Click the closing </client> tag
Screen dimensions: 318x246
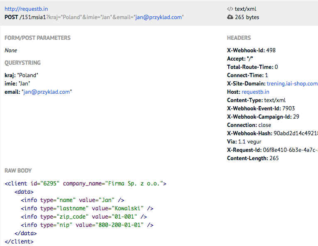click(x=19, y=242)
